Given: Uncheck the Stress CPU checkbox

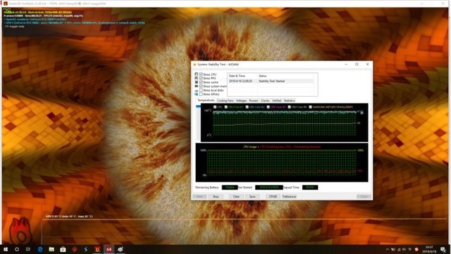Looking at the screenshot, I should (202, 74).
